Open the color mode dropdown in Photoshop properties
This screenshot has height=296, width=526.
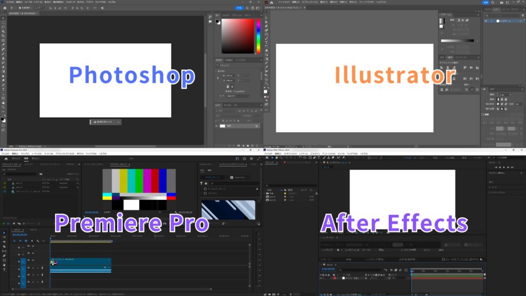pos(238,96)
